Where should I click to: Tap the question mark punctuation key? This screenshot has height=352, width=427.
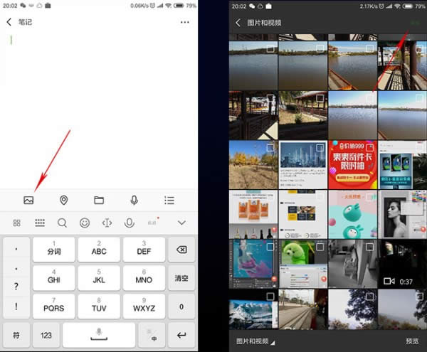pyautogui.click(x=16, y=286)
